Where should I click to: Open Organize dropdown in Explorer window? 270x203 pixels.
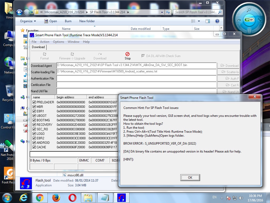click(x=28, y=21)
